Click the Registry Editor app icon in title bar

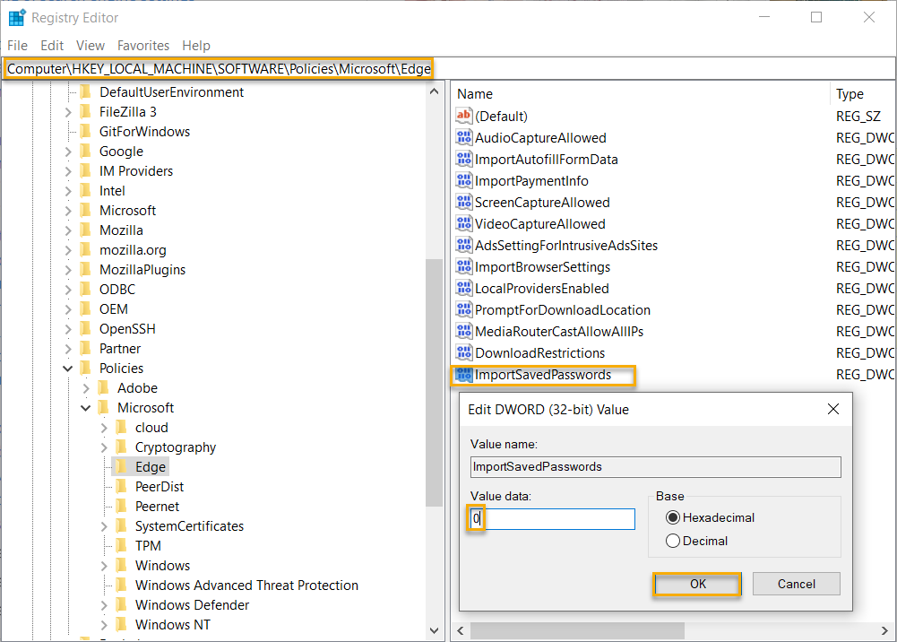tap(16, 17)
